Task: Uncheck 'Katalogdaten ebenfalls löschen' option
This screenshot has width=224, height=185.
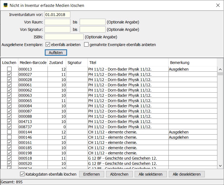Action: pyautogui.click(x=22, y=174)
